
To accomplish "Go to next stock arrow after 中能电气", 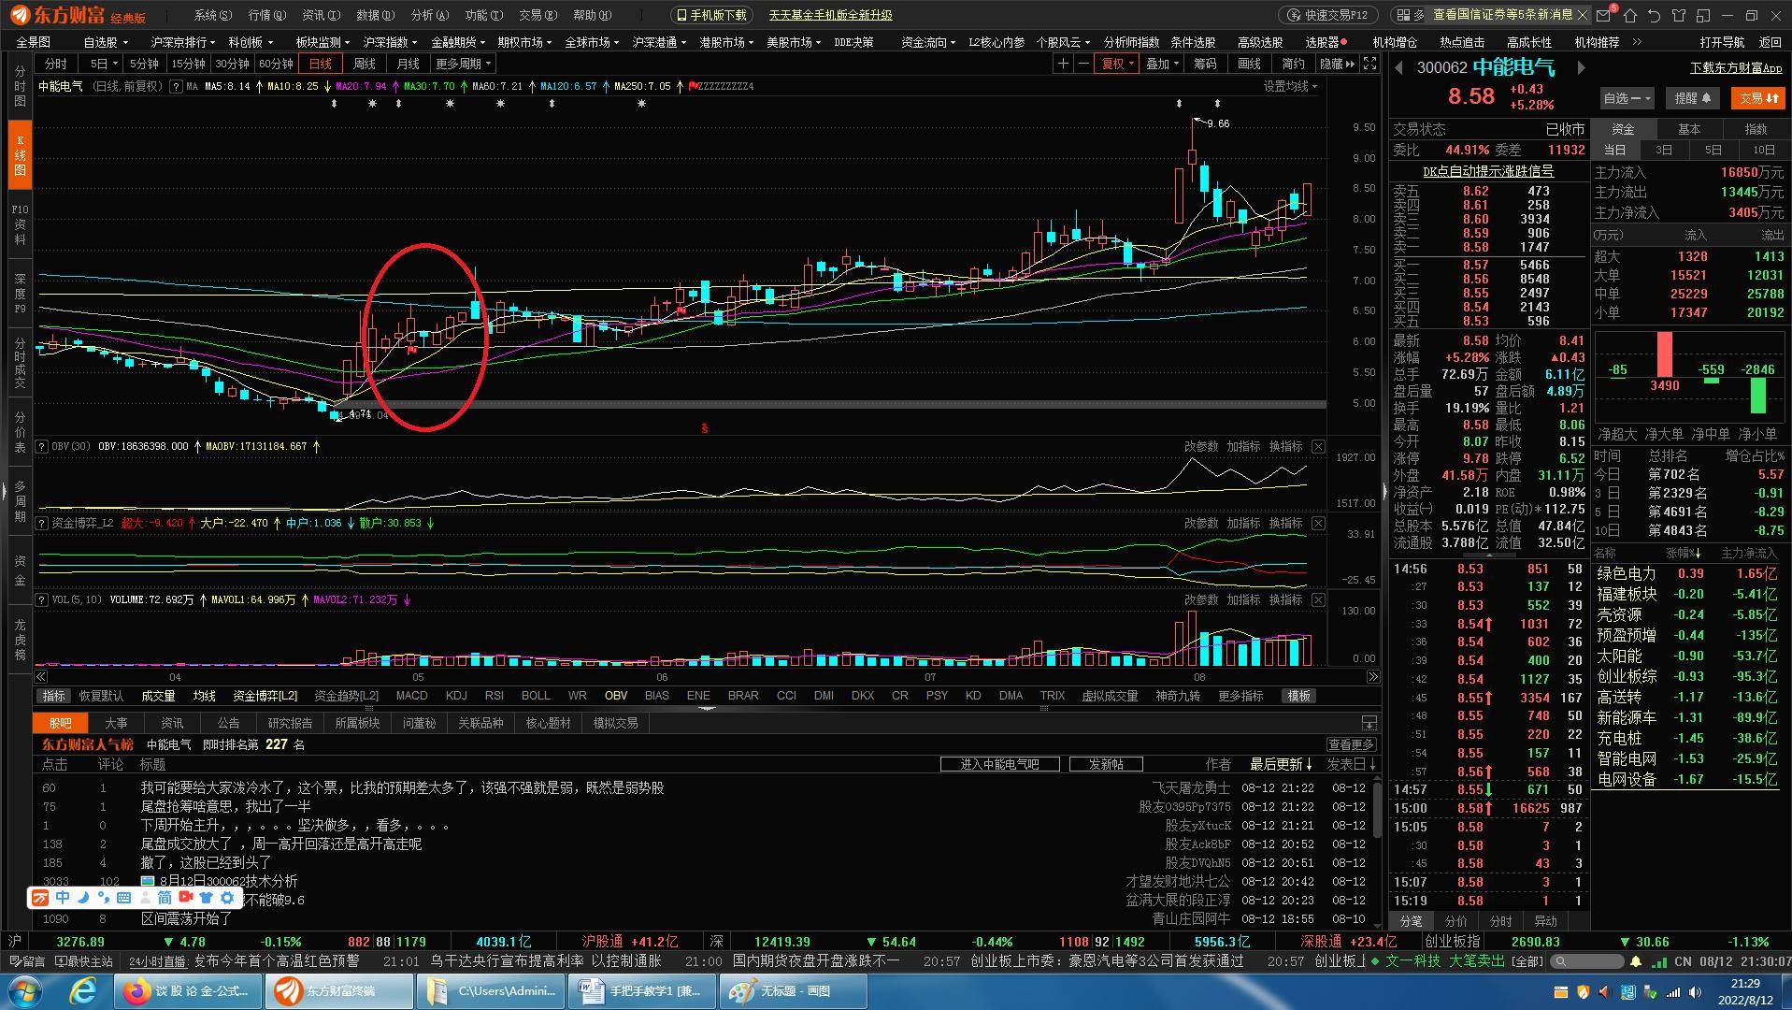I will click(x=1581, y=67).
